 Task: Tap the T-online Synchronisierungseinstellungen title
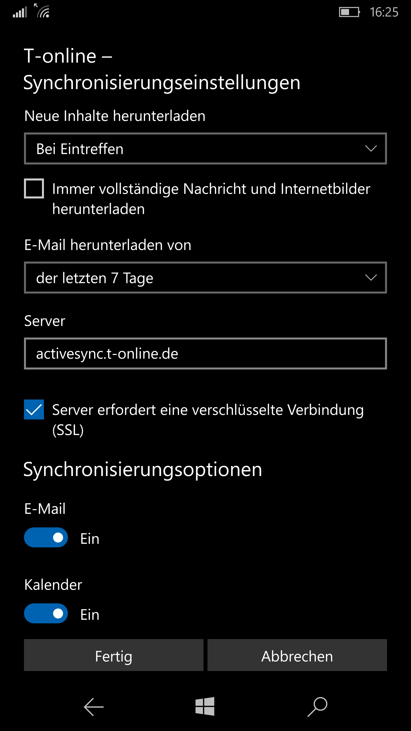(x=162, y=69)
